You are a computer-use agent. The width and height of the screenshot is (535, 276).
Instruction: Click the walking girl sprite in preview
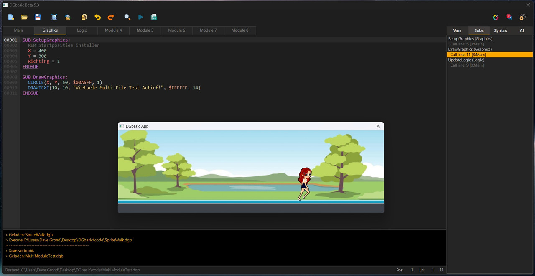coord(304,184)
